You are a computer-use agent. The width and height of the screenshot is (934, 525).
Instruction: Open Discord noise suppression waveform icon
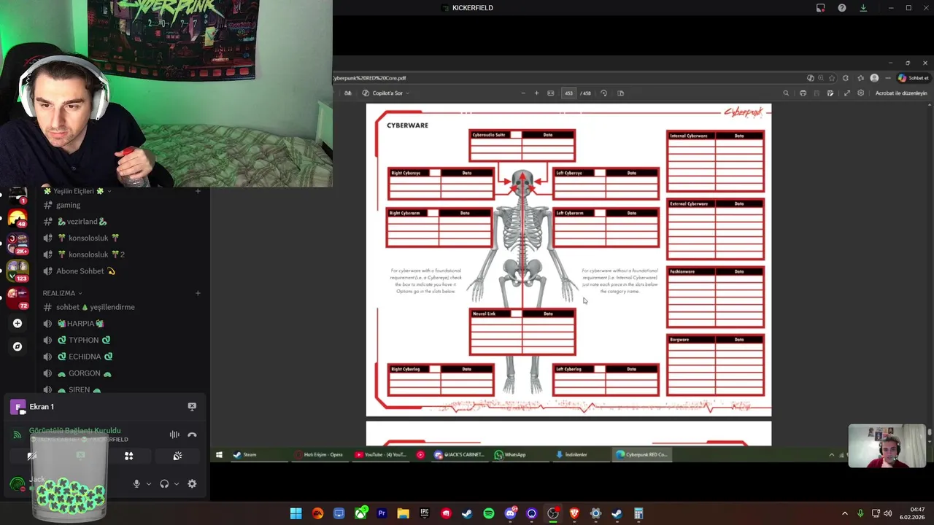[x=174, y=435]
